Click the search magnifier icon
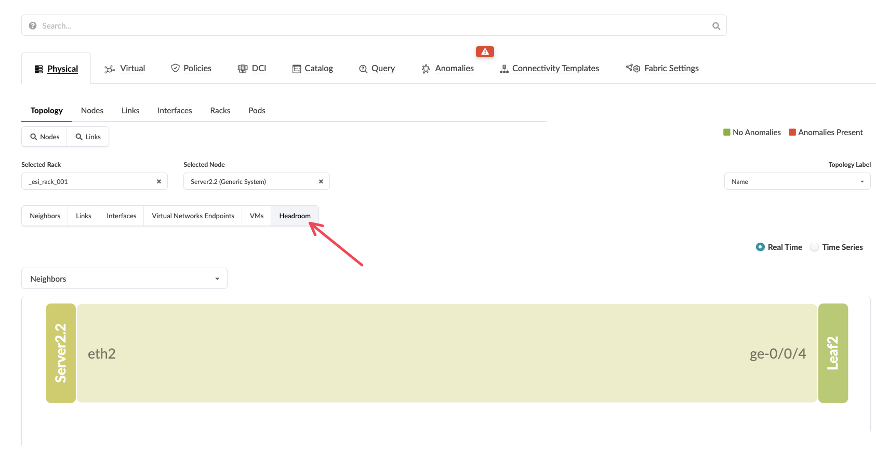The width and height of the screenshot is (876, 449). tap(716, 26)
